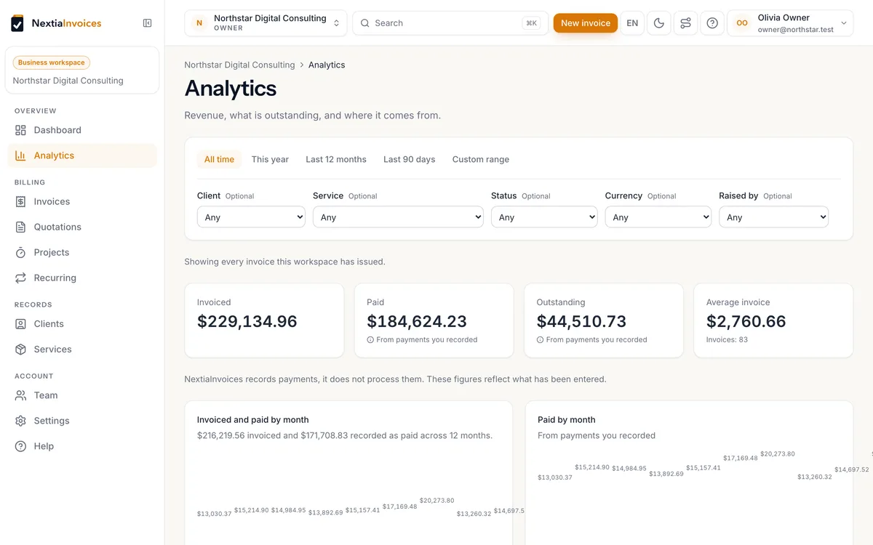Click the Dashboard grid icon
The width and height of the screenshot is (873, 545).
coord(20,130)
